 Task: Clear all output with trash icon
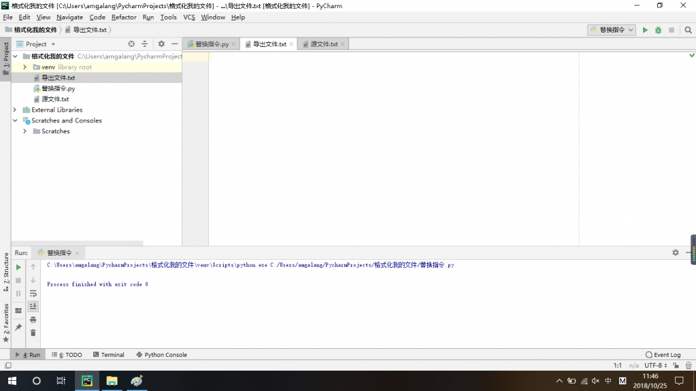pyautogui.click(x=33, y=333)
